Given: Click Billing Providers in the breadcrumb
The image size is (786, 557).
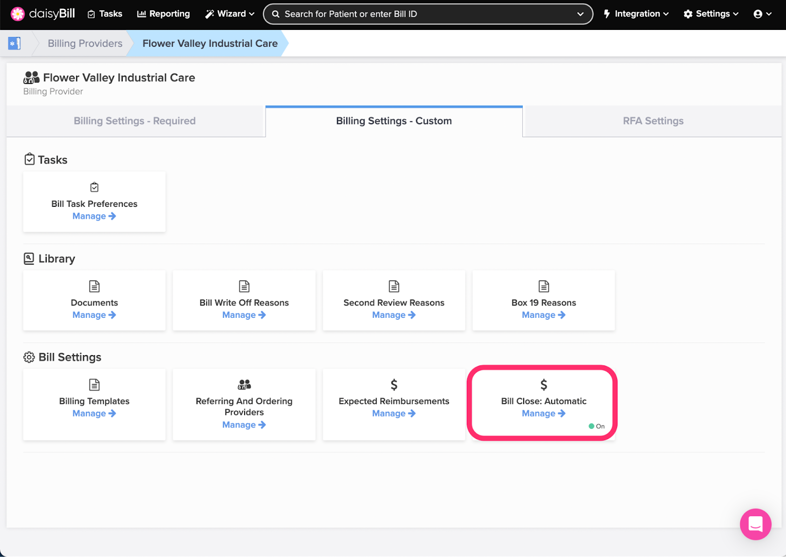Looking at the screenshot, I should point(84,43).
